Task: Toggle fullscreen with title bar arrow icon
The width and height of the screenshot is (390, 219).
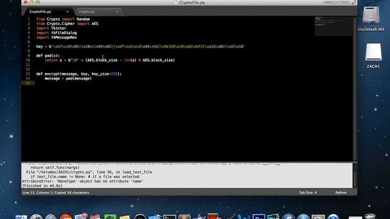Action: point(353,2)
